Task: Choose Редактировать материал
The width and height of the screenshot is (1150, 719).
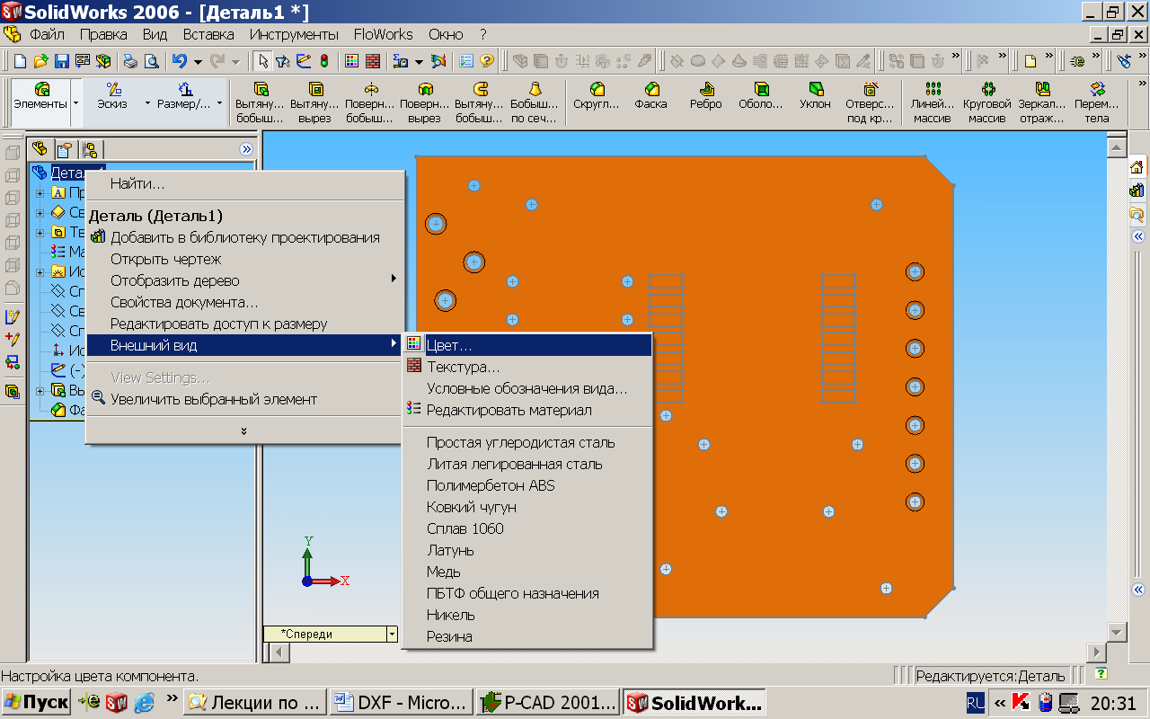Action: [526, 410]
